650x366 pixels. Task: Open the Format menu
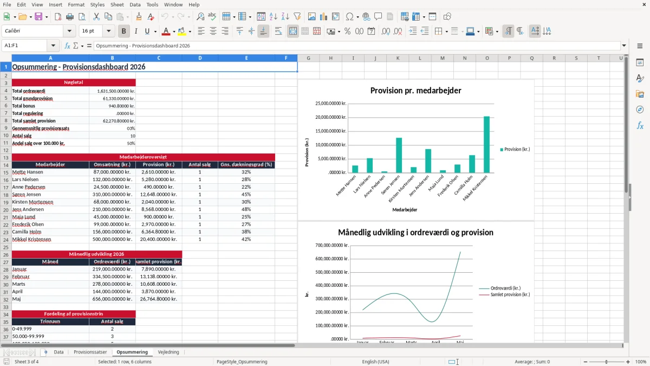[x=76, y=4]
